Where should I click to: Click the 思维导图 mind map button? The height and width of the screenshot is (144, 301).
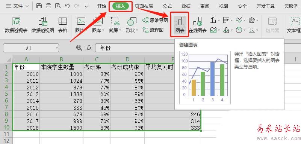[155, 20]
